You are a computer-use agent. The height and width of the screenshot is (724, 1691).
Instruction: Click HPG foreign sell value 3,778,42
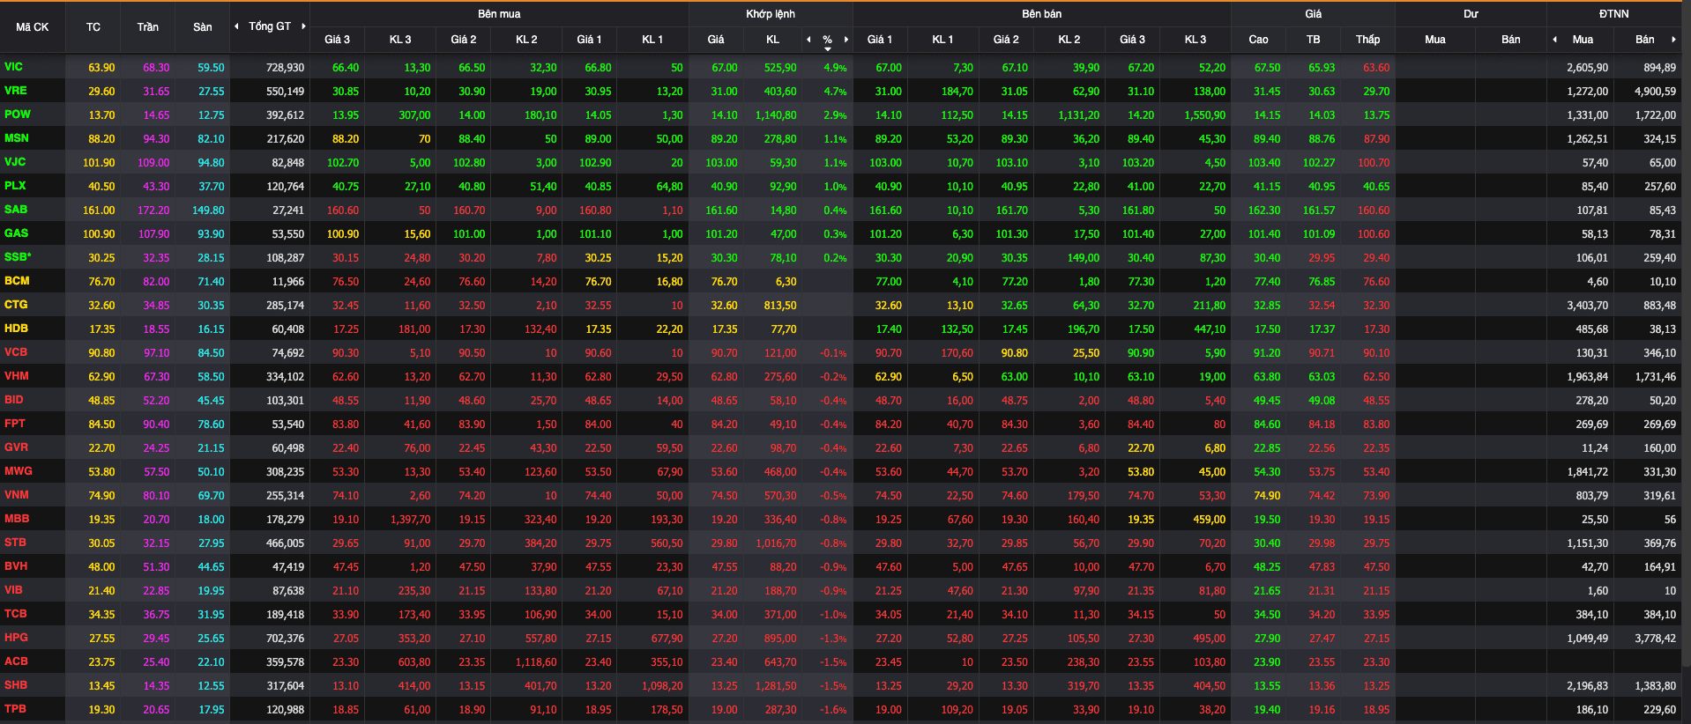[1655, 639]
